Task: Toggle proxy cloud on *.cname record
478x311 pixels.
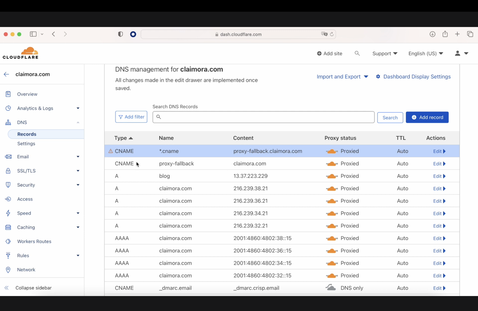Action: tap(332, 151)
